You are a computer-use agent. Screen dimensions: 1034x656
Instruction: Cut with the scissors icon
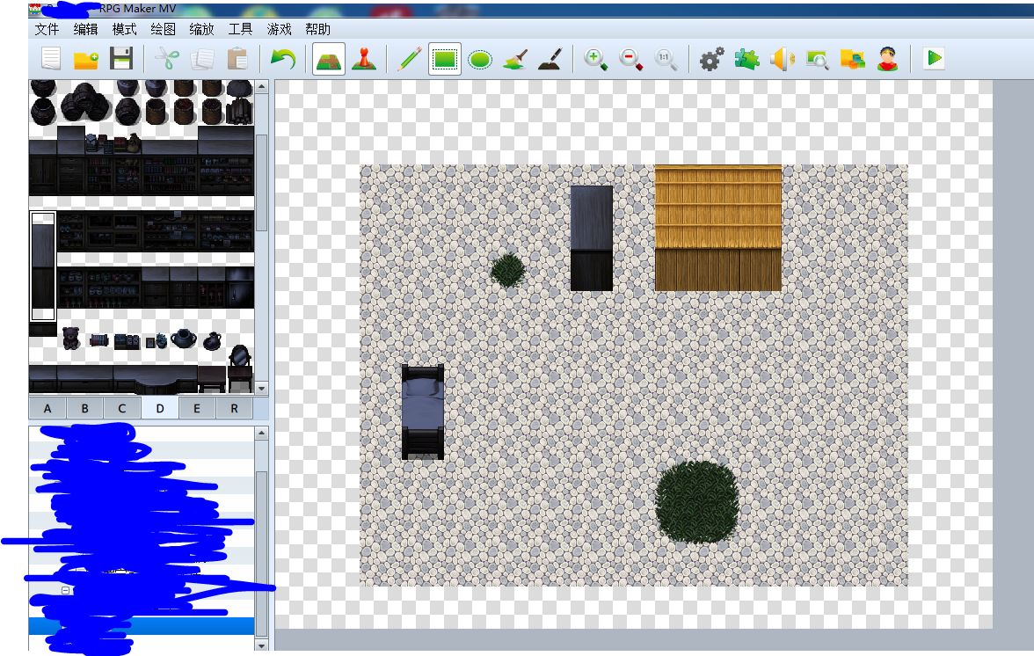point(167,59)
